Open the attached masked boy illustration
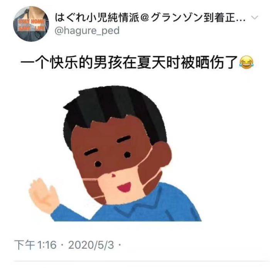The image size is (270, 268). pyautogui.click(x=115, y=153)
